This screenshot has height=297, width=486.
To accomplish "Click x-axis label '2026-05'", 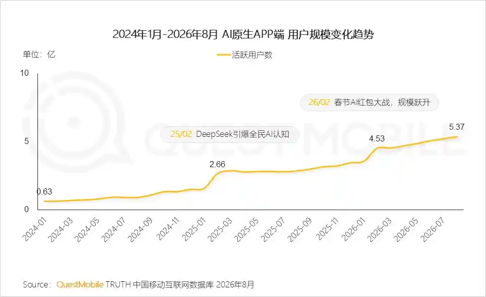I will 406,229.
